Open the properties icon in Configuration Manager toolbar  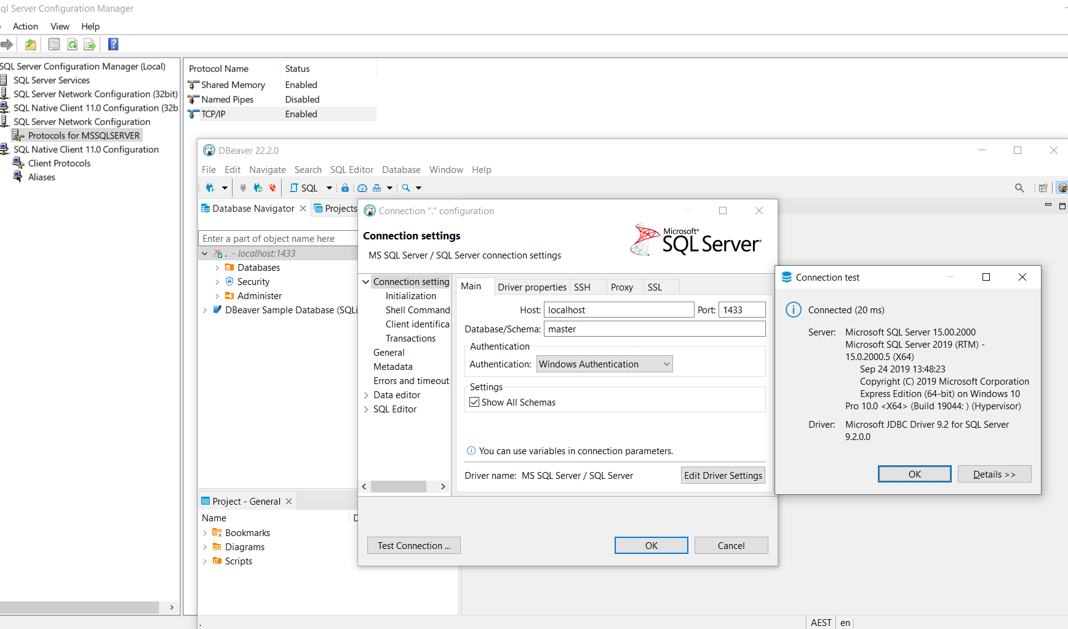click(54, 44)
